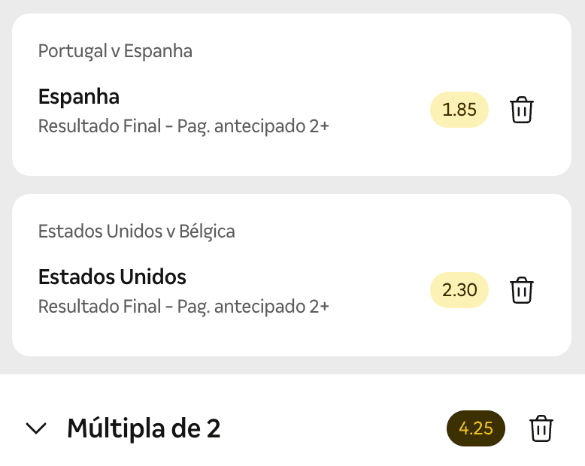Select the Múltipla de 2 heading text

(x=144, y=428)
